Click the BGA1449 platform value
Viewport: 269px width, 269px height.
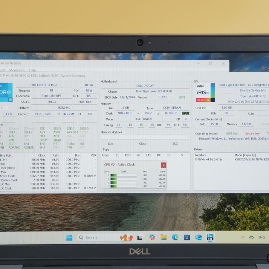pos(64,108)
